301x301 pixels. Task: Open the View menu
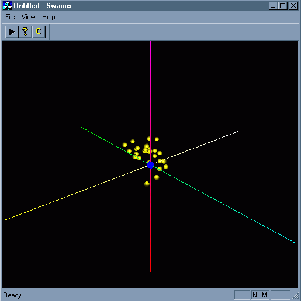28,17
